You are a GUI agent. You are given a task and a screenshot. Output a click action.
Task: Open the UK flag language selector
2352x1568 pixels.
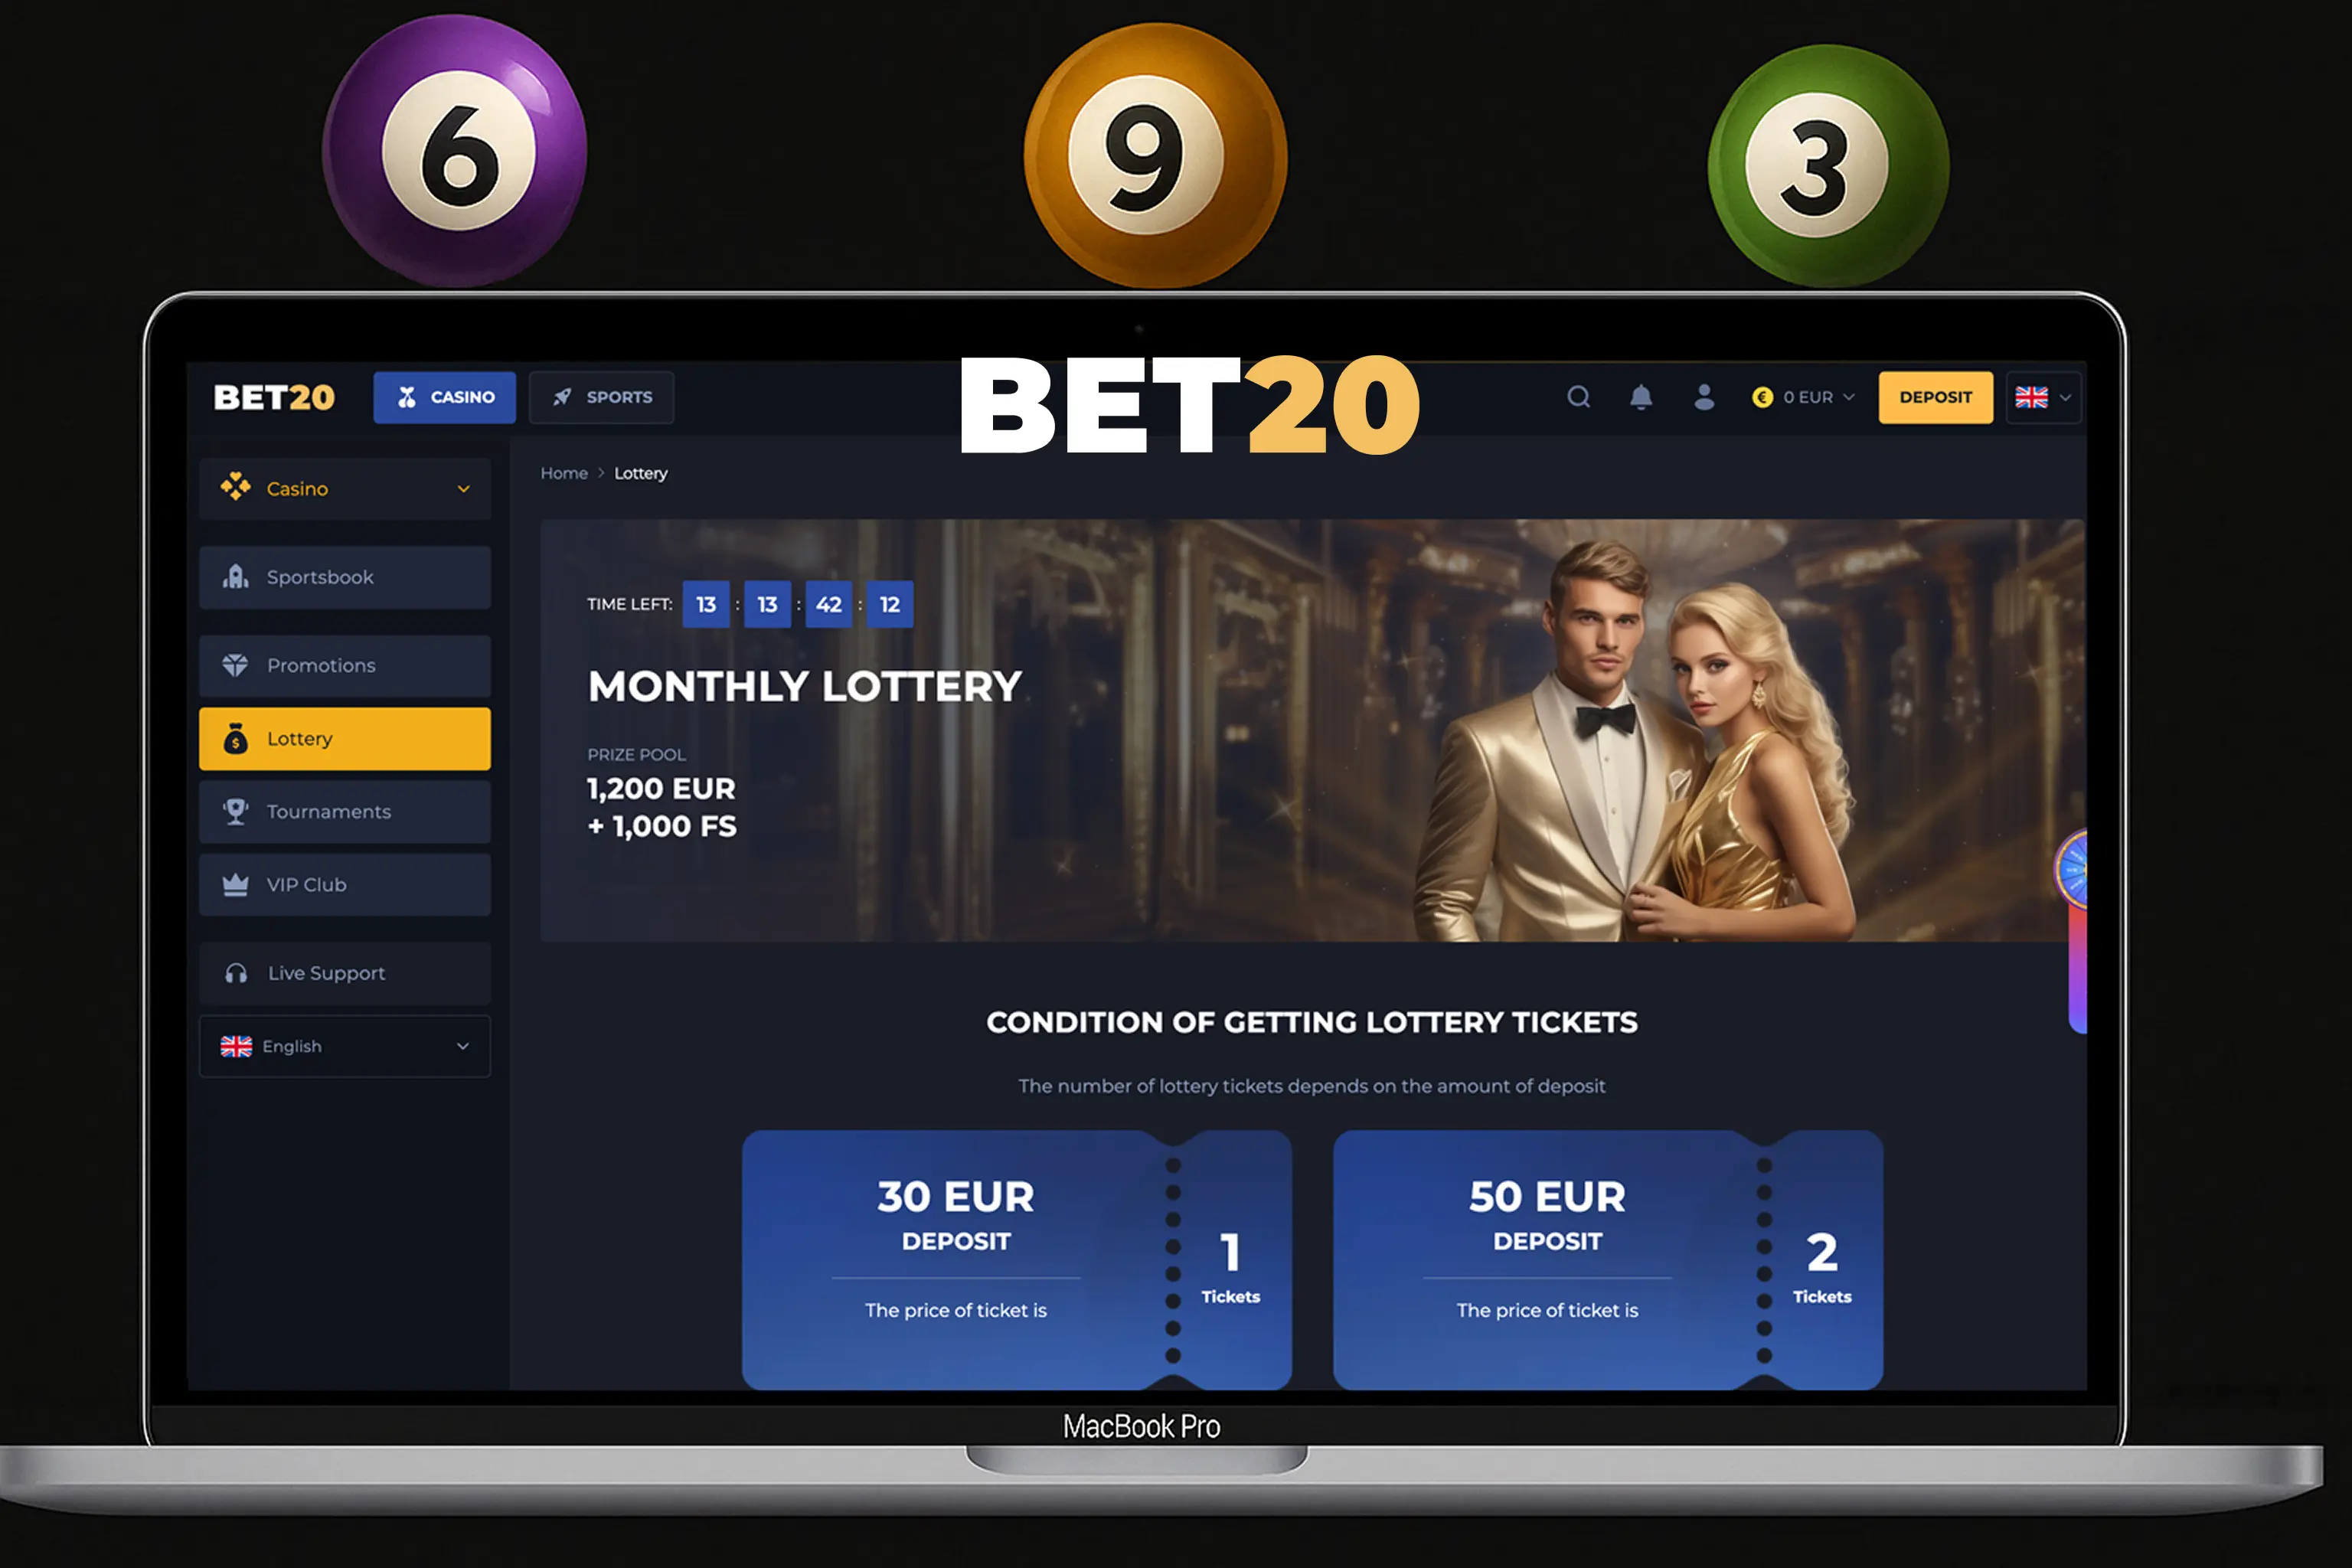[x=2043, y=397]
